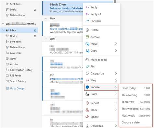Click the Notes folder icon
Viewport: 154px width, 128px height.
(x=7, y=59)
